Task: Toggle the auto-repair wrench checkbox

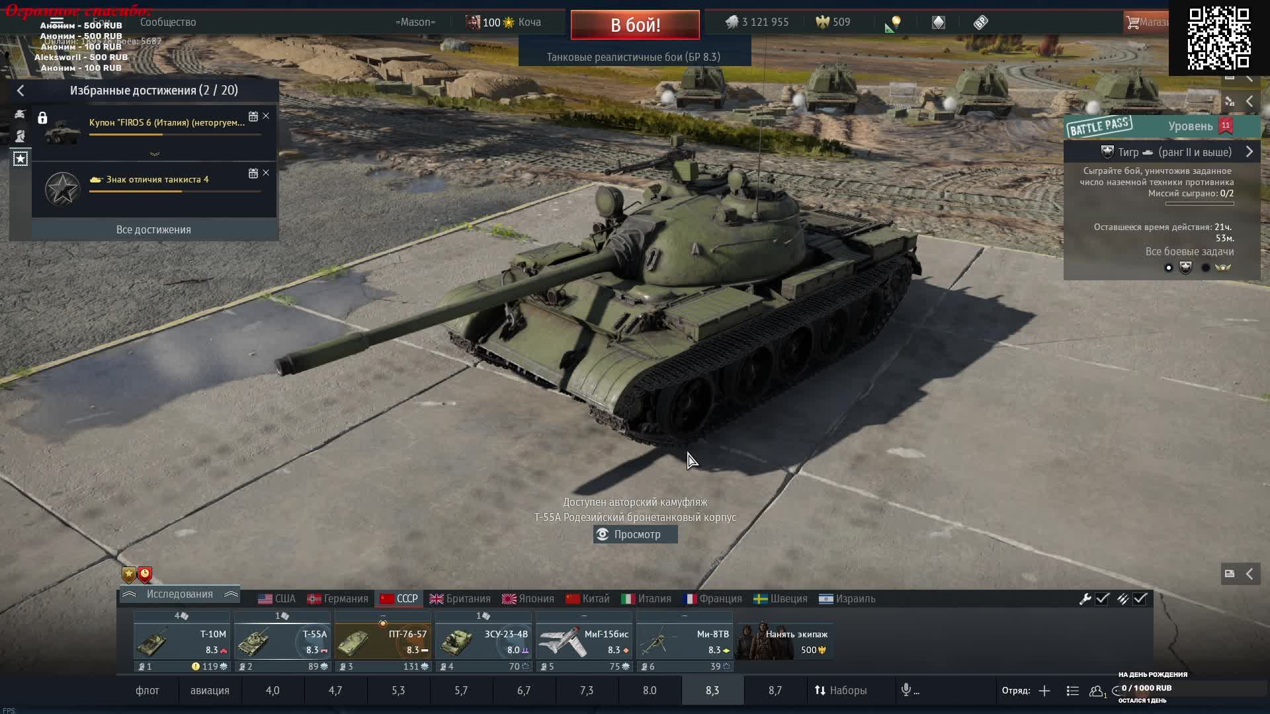Action: (x=1102, y=599)
